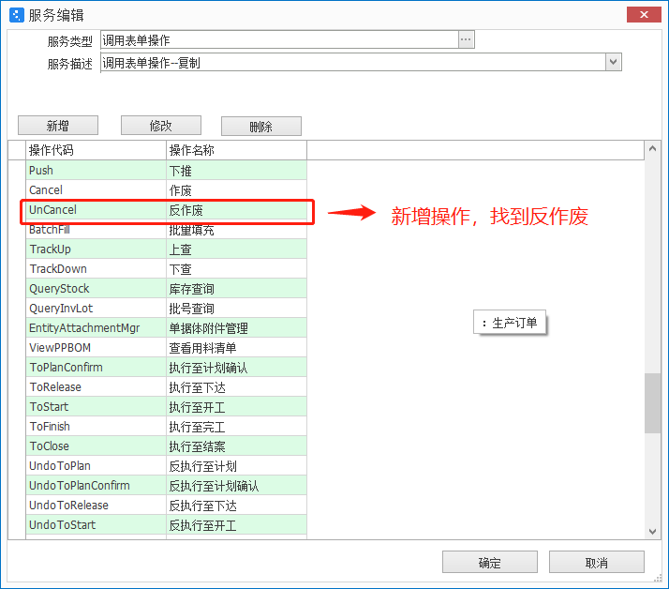Select the ToFinish code cell
The image size is (669, 589).
tap(96, 426)
